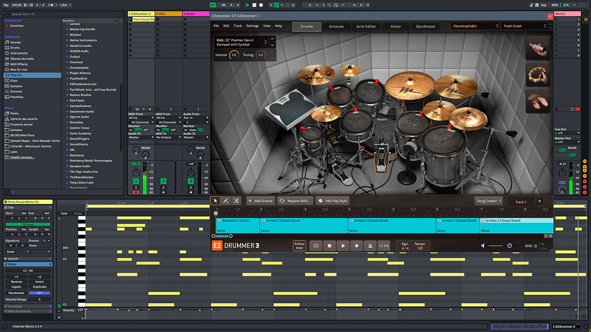Toggle track 1 activator button
591x332 pixels.
[x=136, y=181]
